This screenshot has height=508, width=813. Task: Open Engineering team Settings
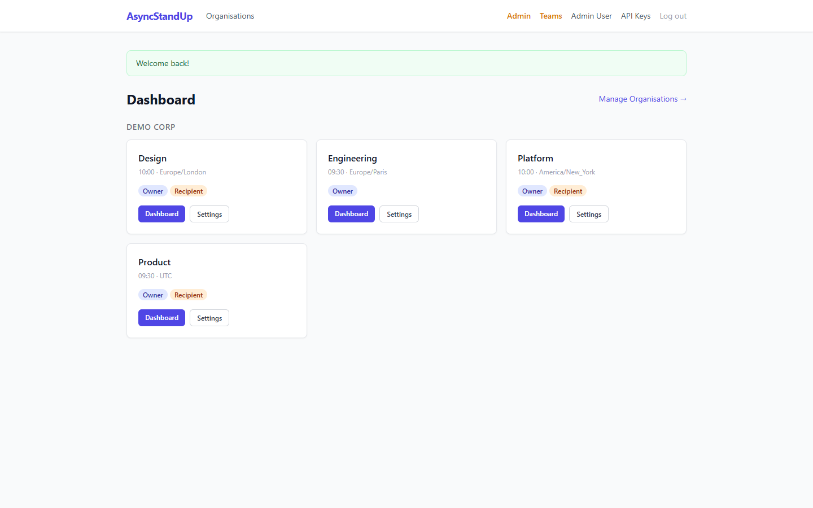pos(399,214)
